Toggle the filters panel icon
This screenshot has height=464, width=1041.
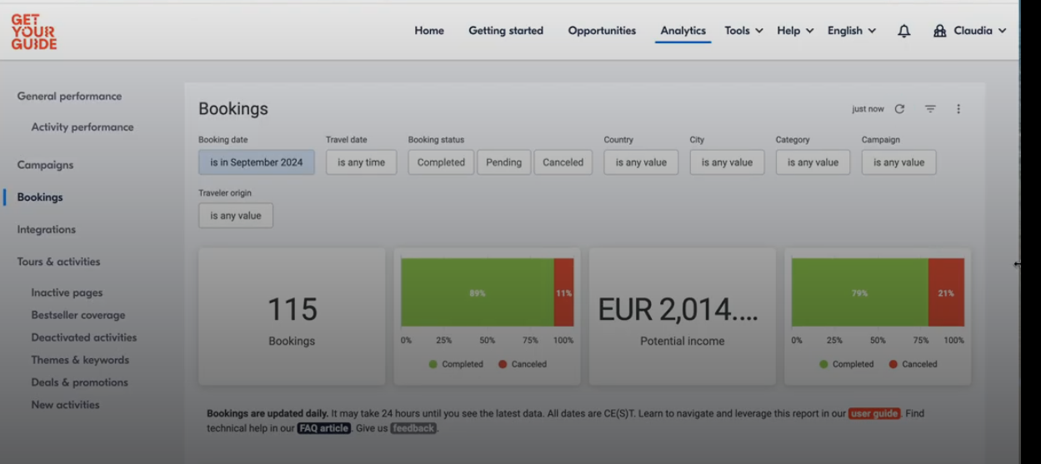pos(930,109)
